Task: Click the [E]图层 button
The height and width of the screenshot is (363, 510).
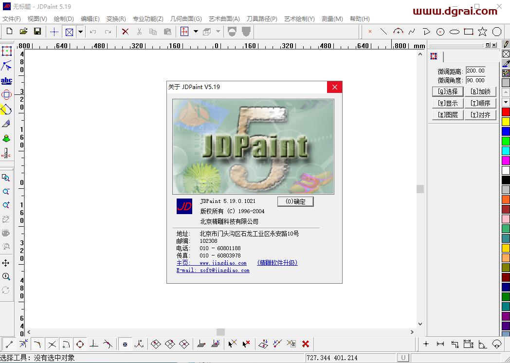Action: pos(448,115)
